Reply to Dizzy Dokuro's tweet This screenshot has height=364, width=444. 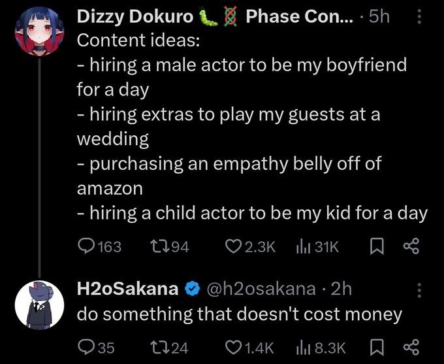point(87,246)
